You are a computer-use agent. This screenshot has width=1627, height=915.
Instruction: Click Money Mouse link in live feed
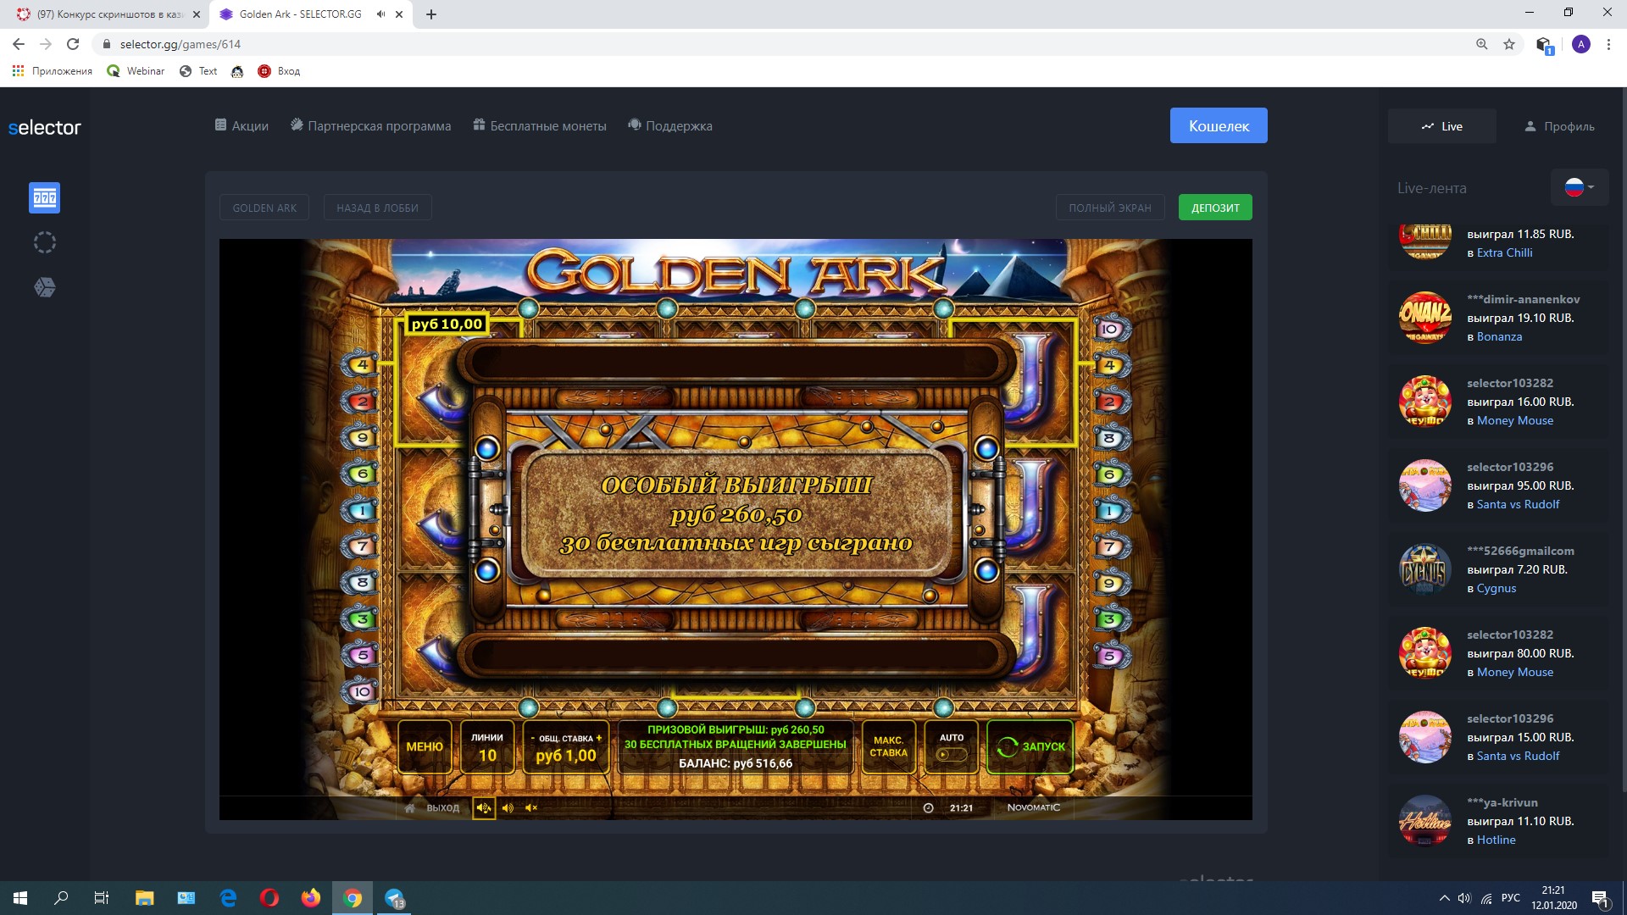pyautogui.click(x=1515, y=420)
